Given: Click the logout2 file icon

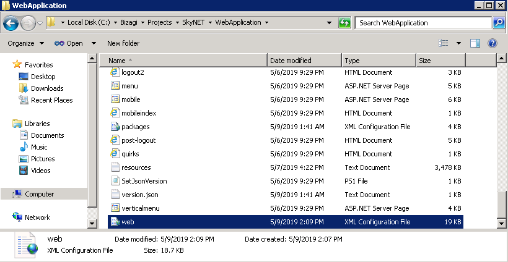Looking at the screenshot, I should (x=115, y=72).
